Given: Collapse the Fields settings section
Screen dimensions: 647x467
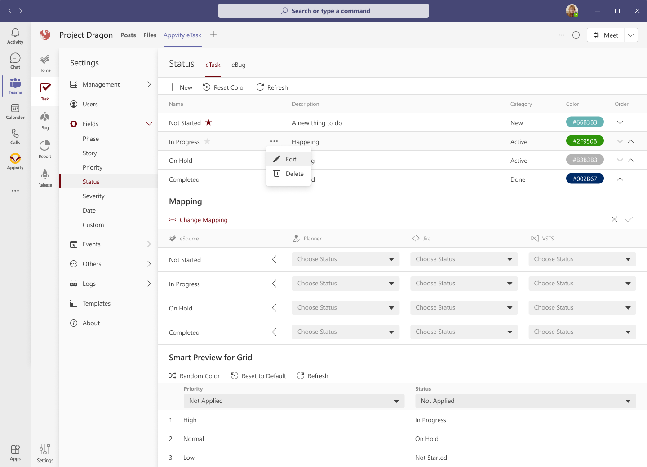Looking at the screenshot, I should (149, 123).
